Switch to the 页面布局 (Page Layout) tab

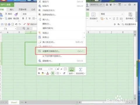(22, 10)
